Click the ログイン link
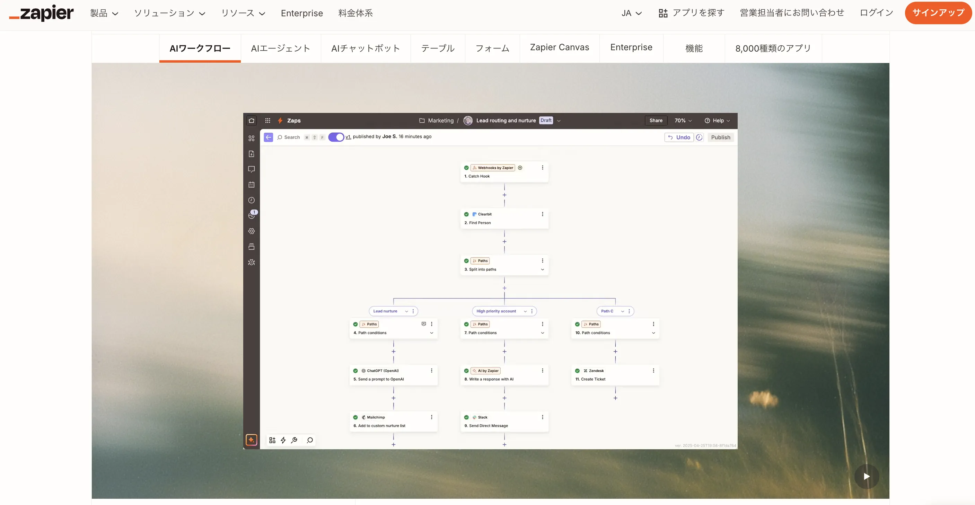975x505 pixels. pyautogui.click(x=876, y=13)
